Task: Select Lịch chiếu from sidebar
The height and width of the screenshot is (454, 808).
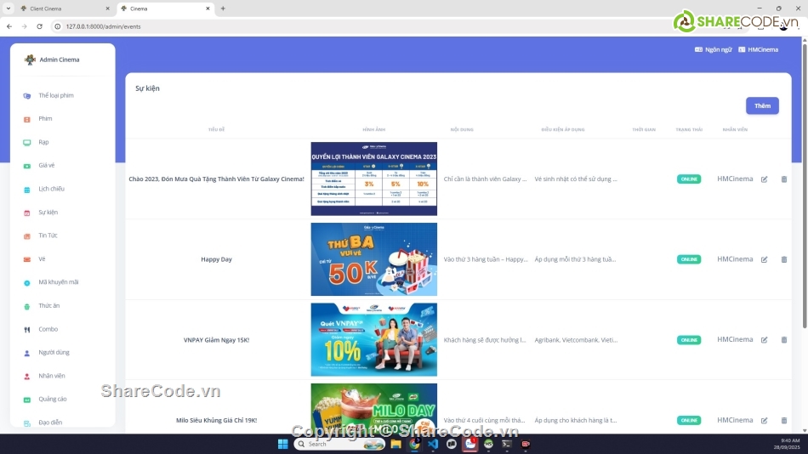Action: click(51, 189)
